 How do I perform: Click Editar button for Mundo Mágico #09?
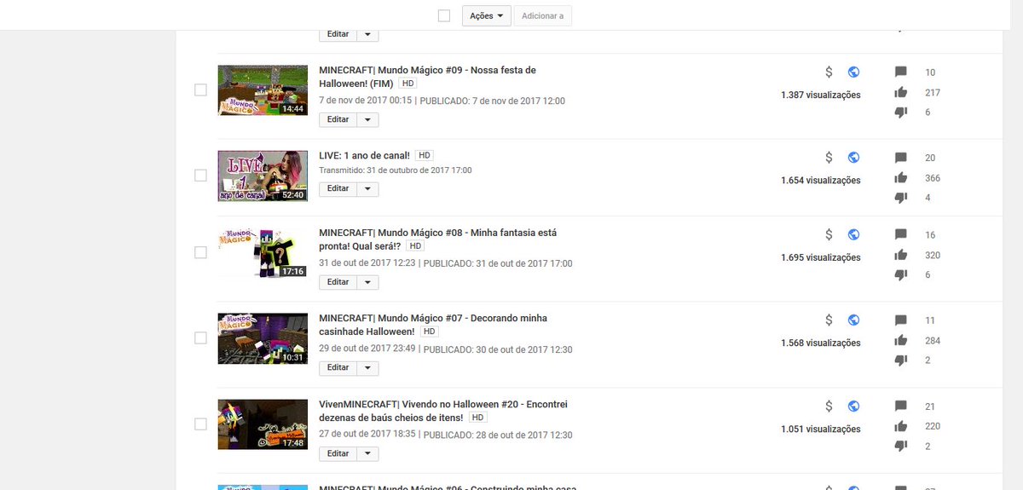pos(338,119)
